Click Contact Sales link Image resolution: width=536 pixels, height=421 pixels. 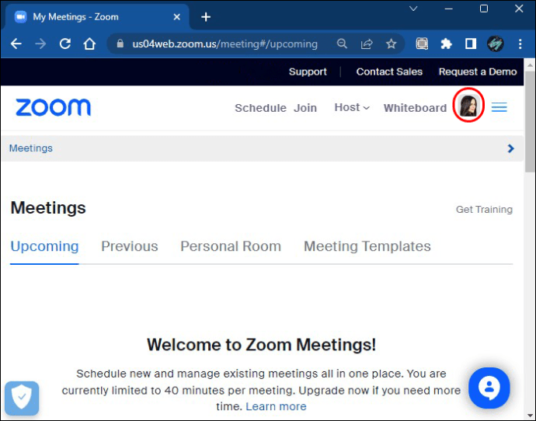(389, 71)
